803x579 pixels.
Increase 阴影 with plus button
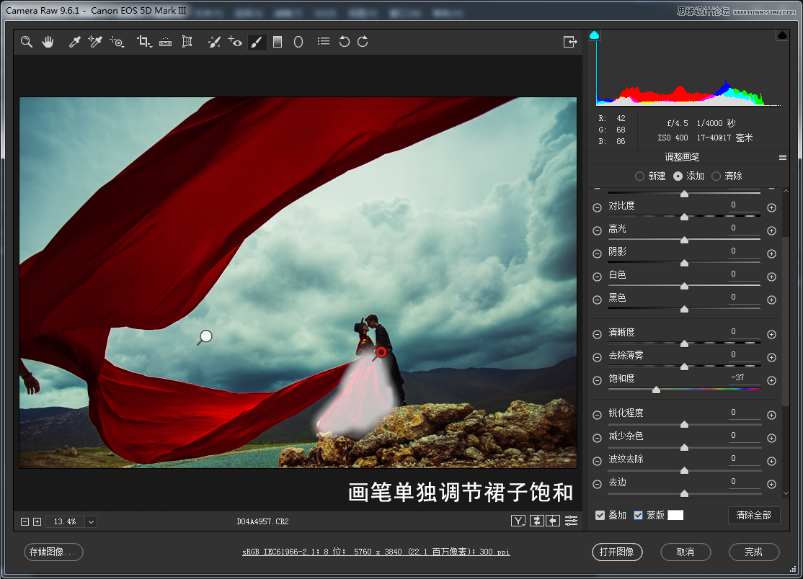[x=772, y=253]
